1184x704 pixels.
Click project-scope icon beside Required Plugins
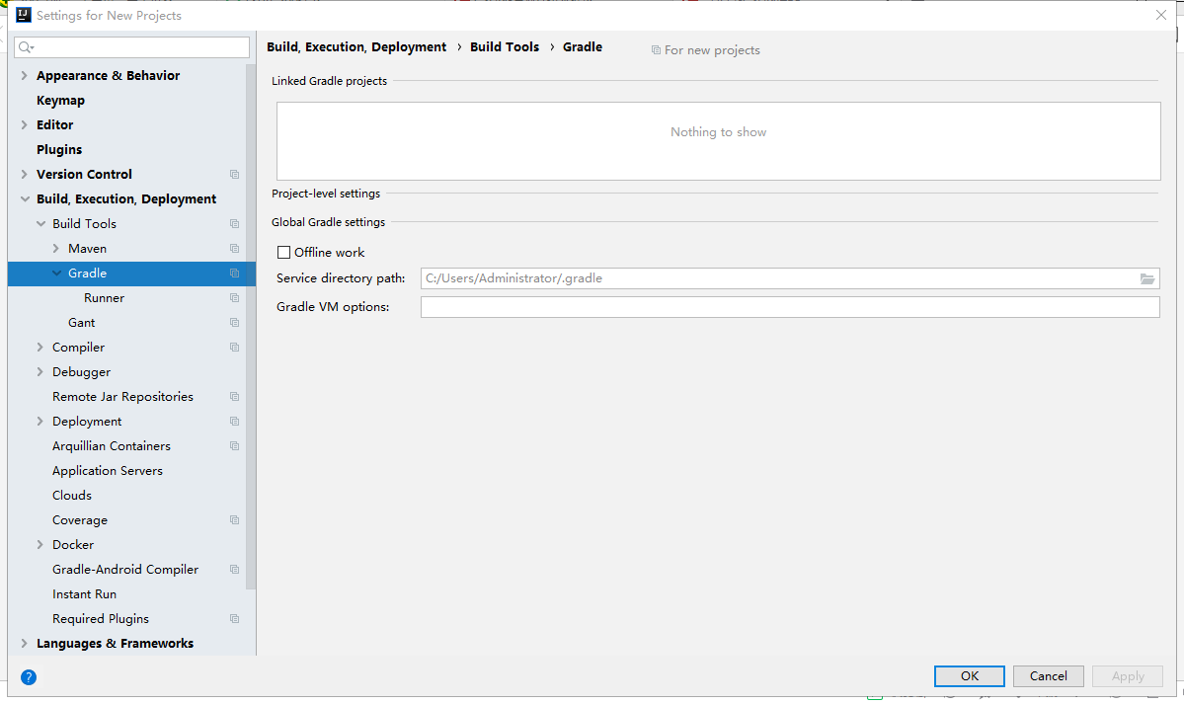click(x=235, y=619)
